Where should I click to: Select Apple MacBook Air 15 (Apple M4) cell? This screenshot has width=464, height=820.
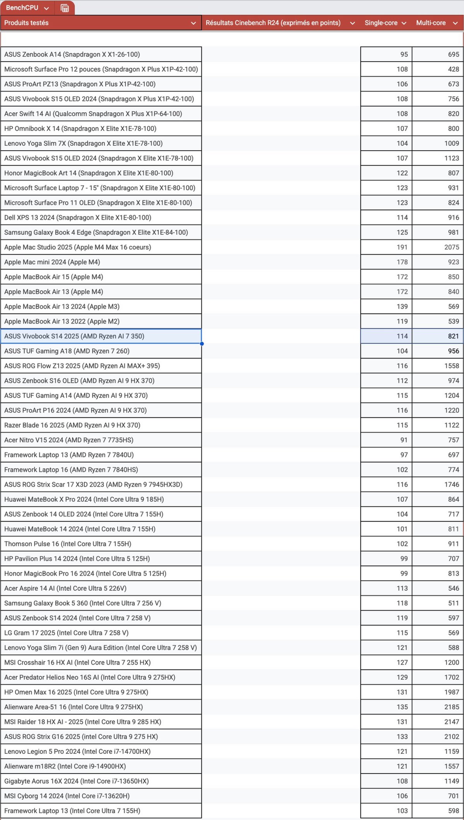point(101,277)
